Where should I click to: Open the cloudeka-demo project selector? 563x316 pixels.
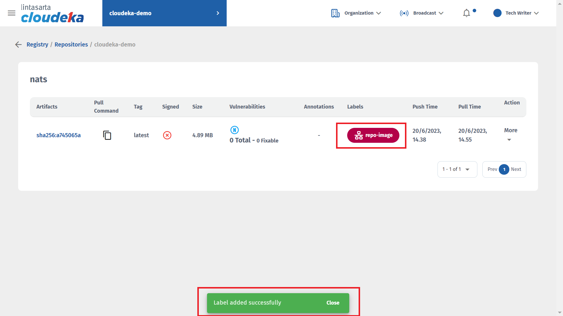[x=164, y=13]
